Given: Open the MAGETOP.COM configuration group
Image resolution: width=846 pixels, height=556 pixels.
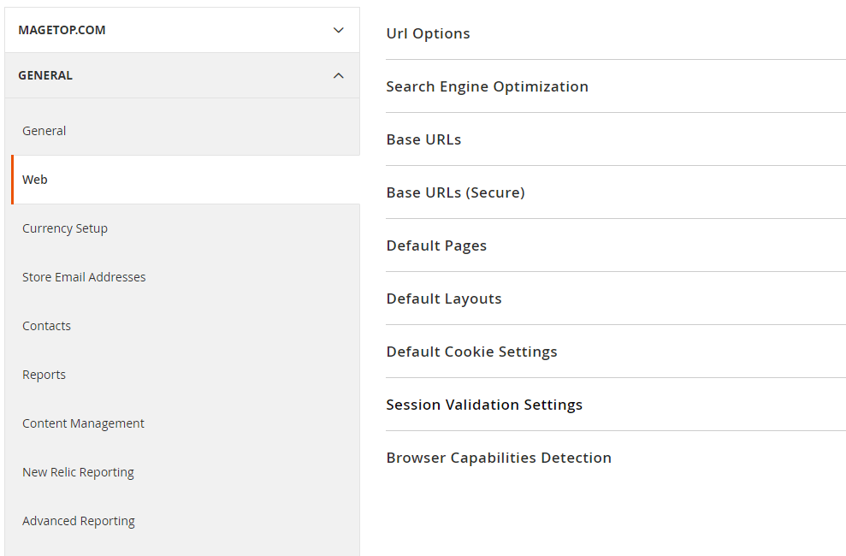Looking at the screenshot, I should pos(182,30).
